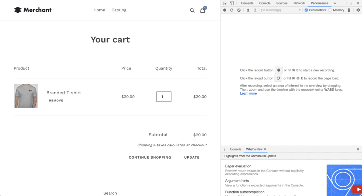Start recording with the toolbar record button
This screenshot has height=196, width=362.
(224, 10)
